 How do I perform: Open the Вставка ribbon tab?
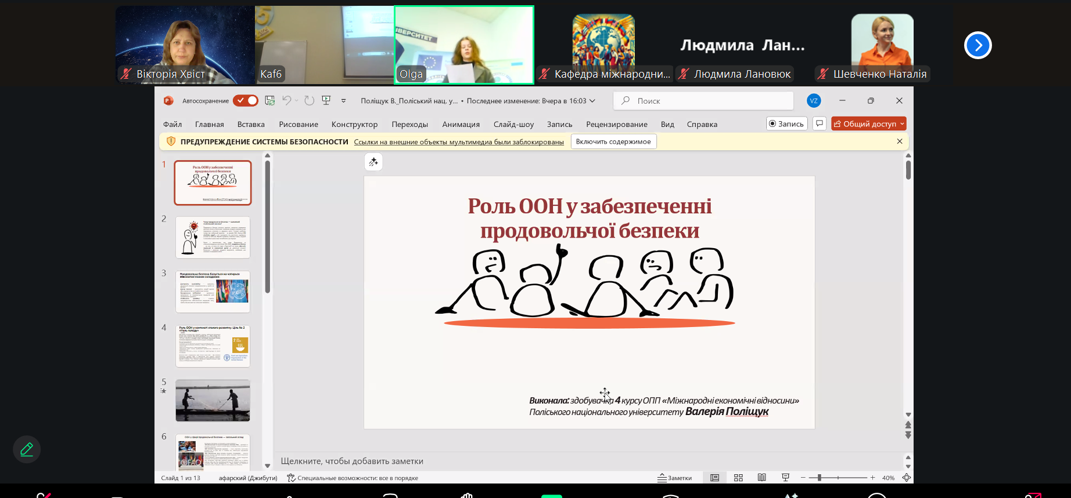point(251,124)
